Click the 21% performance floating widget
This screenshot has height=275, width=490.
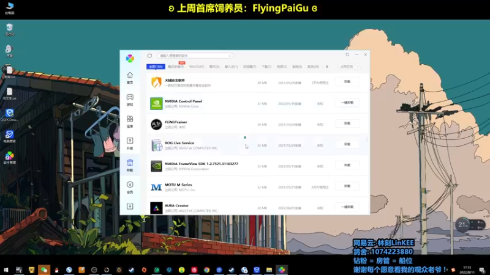pos(470,225)
